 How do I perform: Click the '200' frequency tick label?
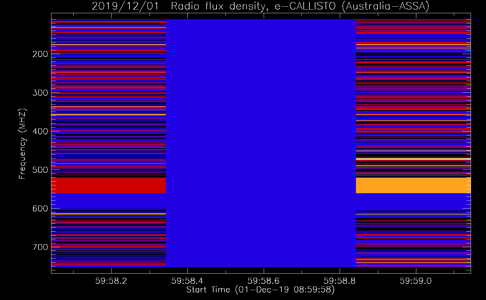[x=40, y=54]
